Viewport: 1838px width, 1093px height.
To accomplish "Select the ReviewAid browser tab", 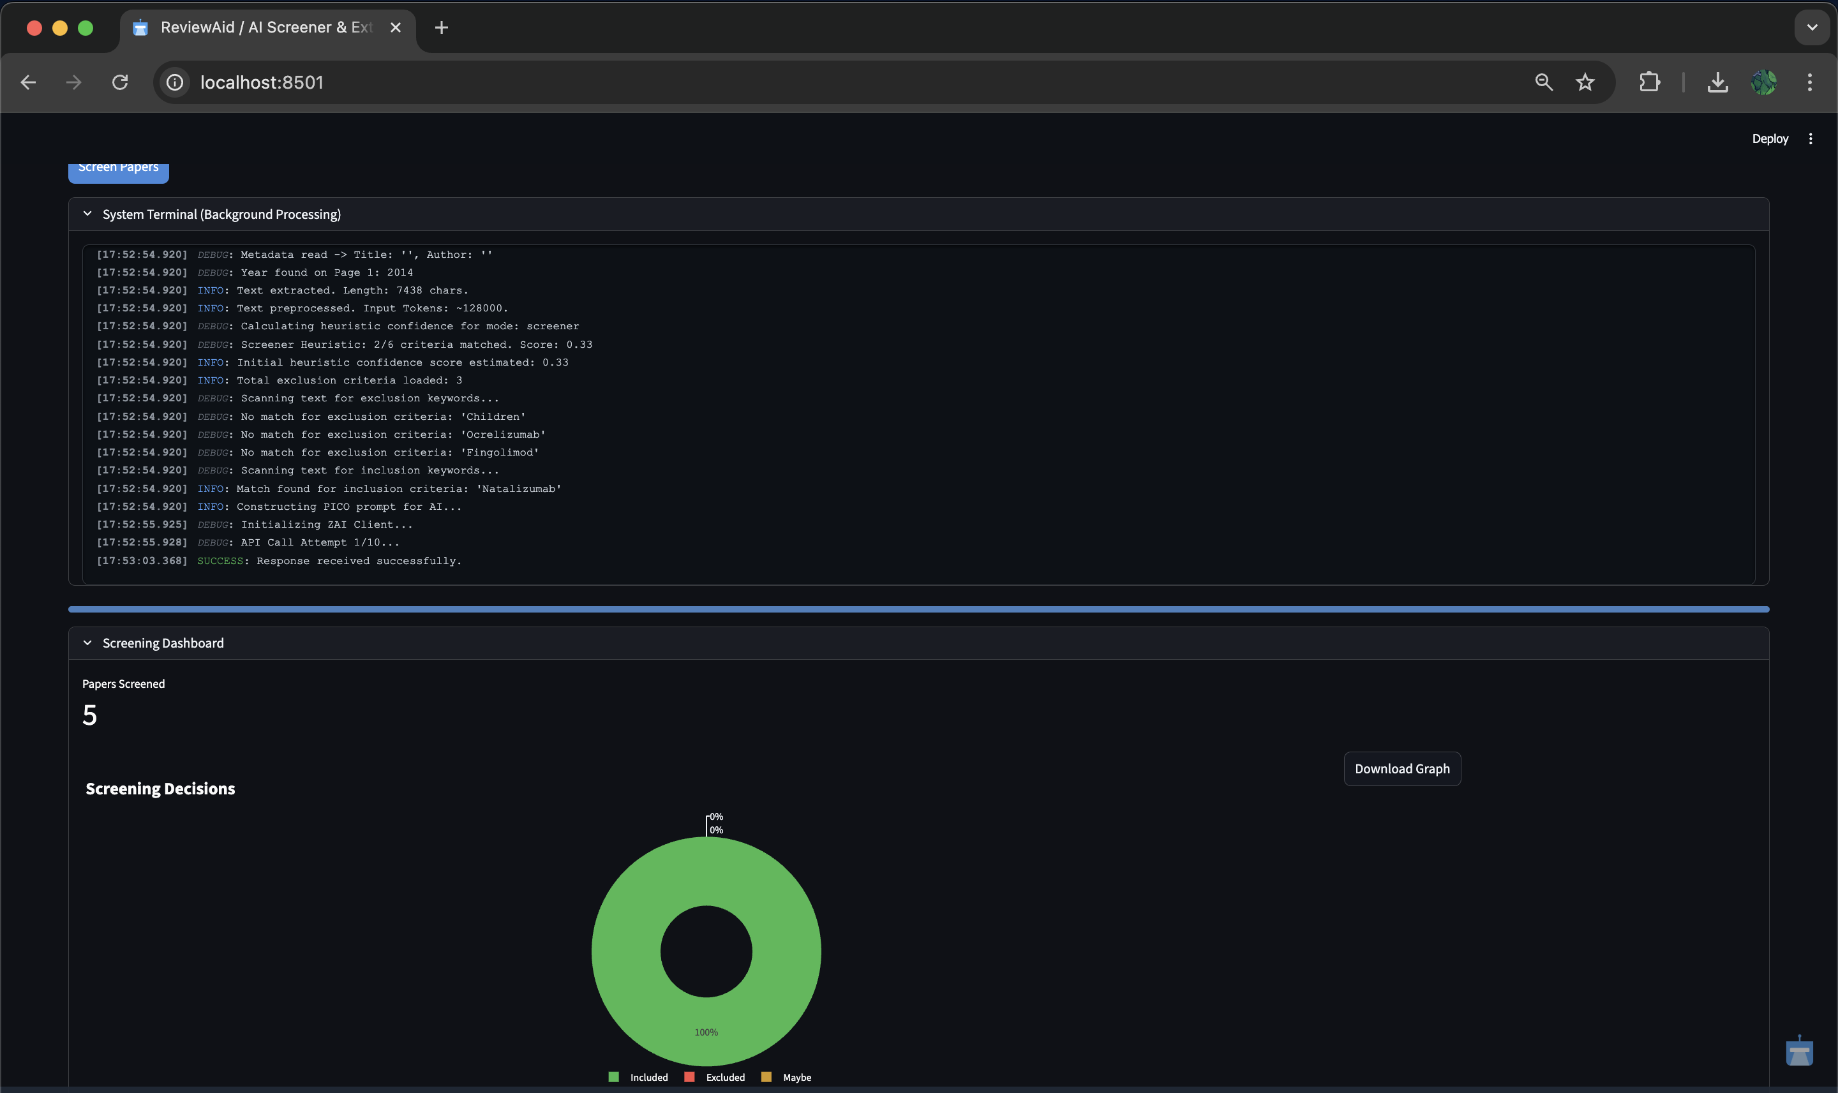I will (x=265, y=28).
